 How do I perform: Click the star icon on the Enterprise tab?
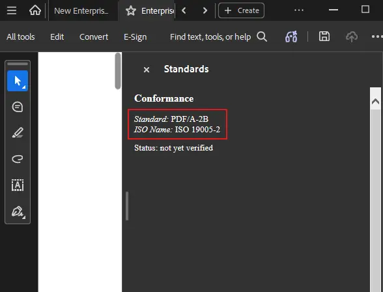[x=131, y=10]
